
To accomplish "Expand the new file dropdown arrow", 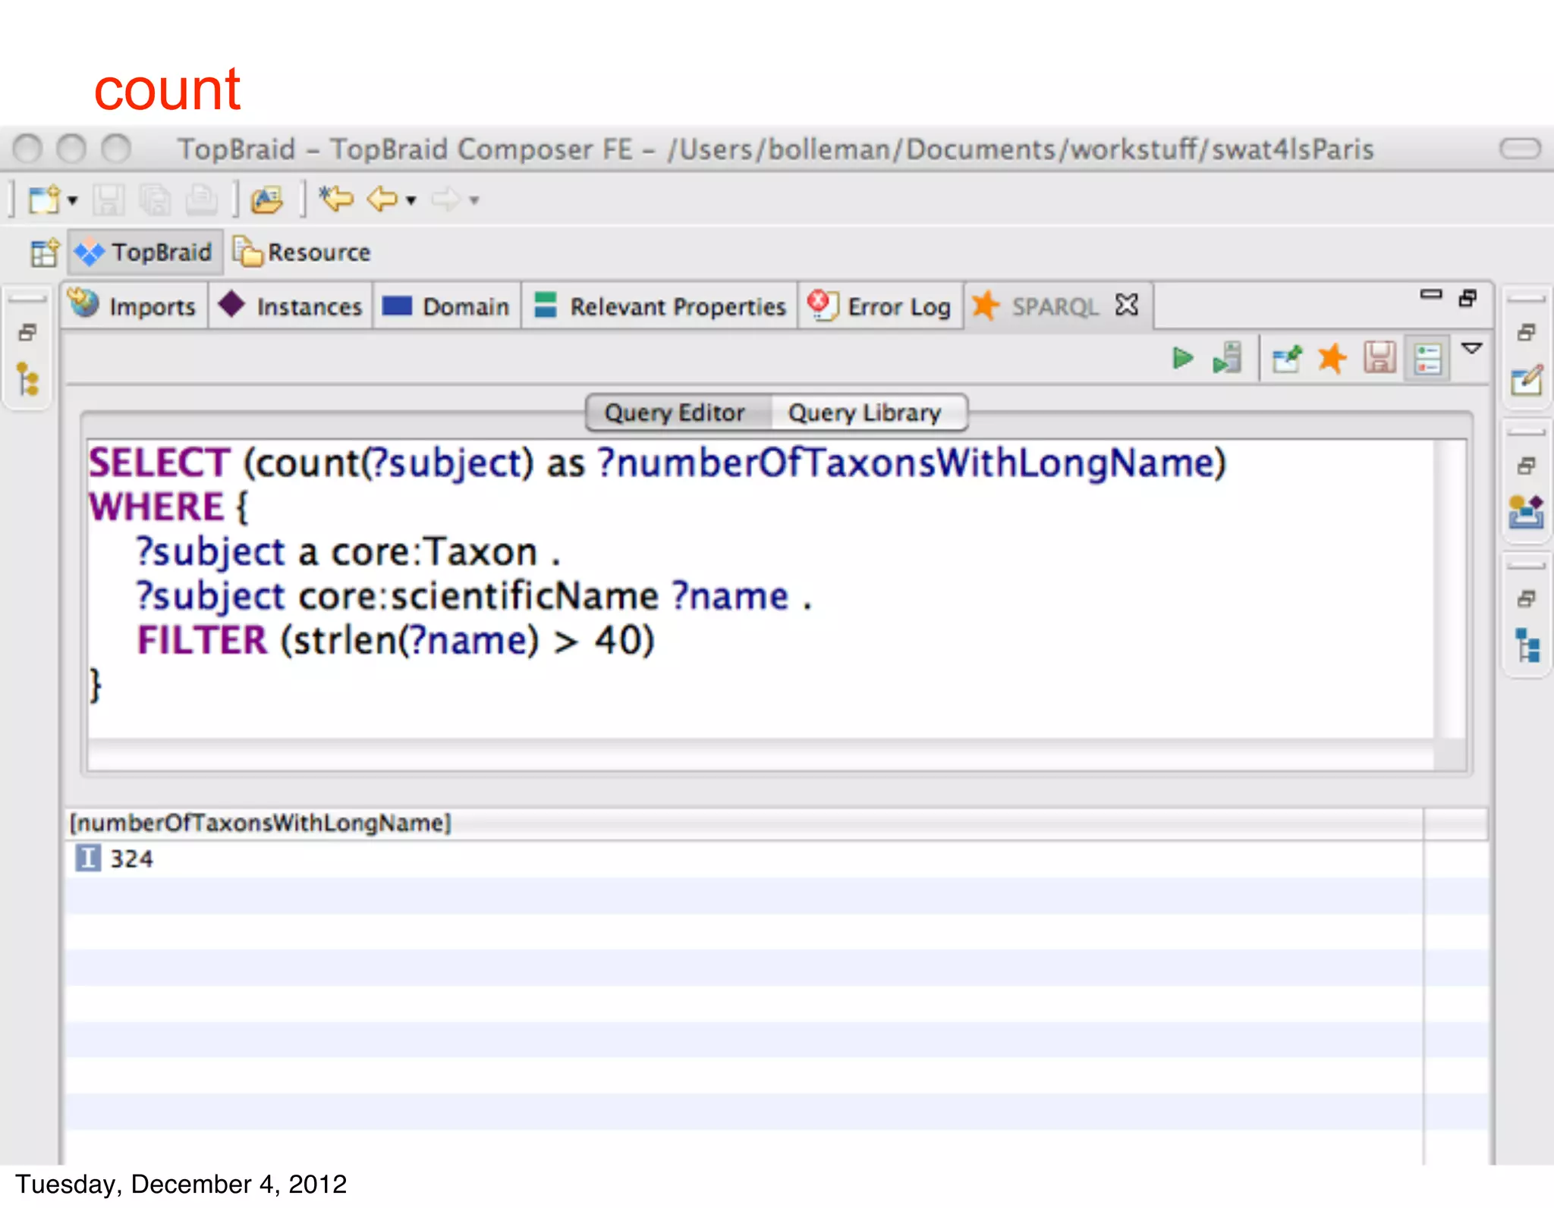I will tap(73, 201).
